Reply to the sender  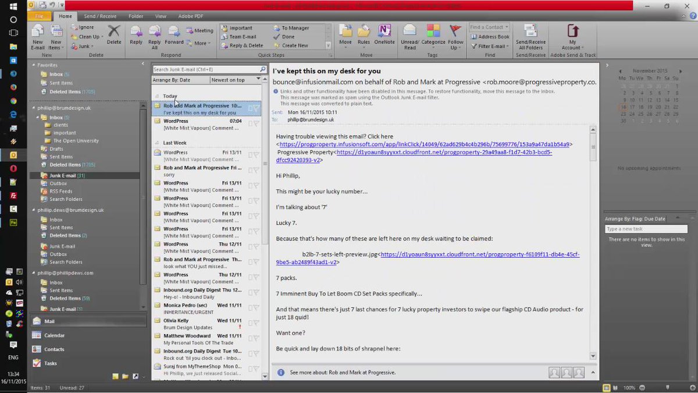[x=136, y=35]
